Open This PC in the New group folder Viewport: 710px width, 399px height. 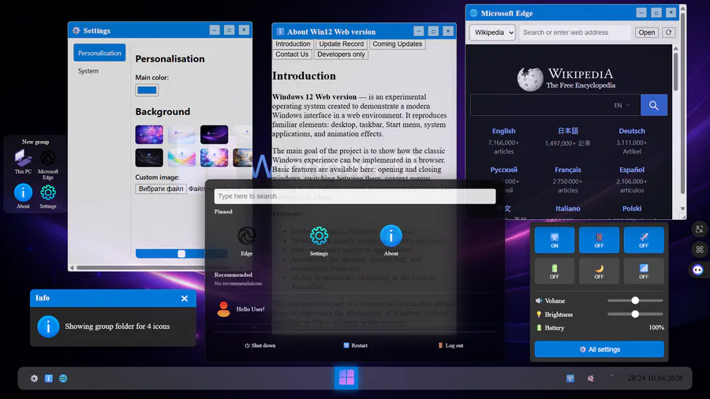pyautogui.click(x=23, y=162)
